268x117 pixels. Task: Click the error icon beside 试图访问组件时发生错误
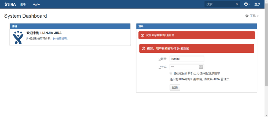(x=142, y=36)
